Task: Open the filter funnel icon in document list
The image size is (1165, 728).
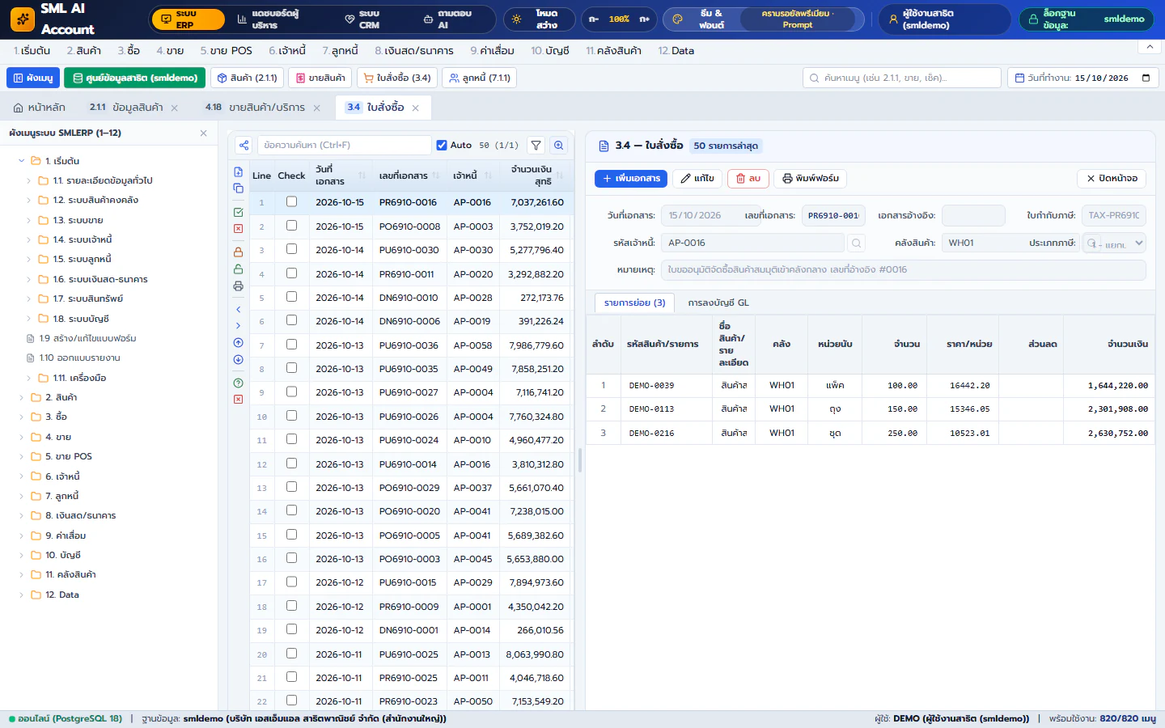Action: [536, 146]
